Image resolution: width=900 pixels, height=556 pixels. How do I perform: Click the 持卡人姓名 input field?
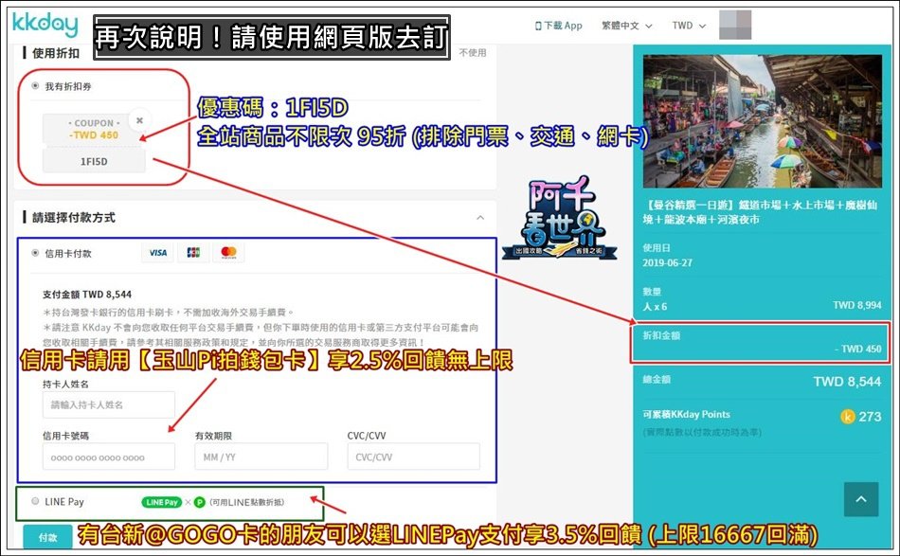pos(109,405)
